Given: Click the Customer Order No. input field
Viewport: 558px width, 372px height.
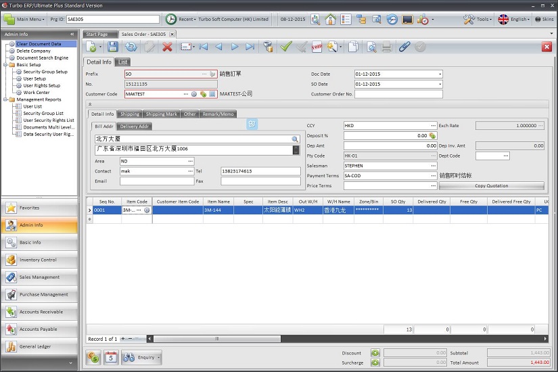Looking at the screenshot, I should point(398,94).
